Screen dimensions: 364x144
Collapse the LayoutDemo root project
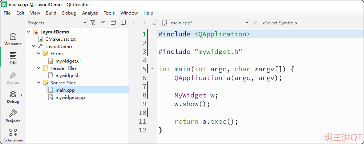click(x=29, y=32)
